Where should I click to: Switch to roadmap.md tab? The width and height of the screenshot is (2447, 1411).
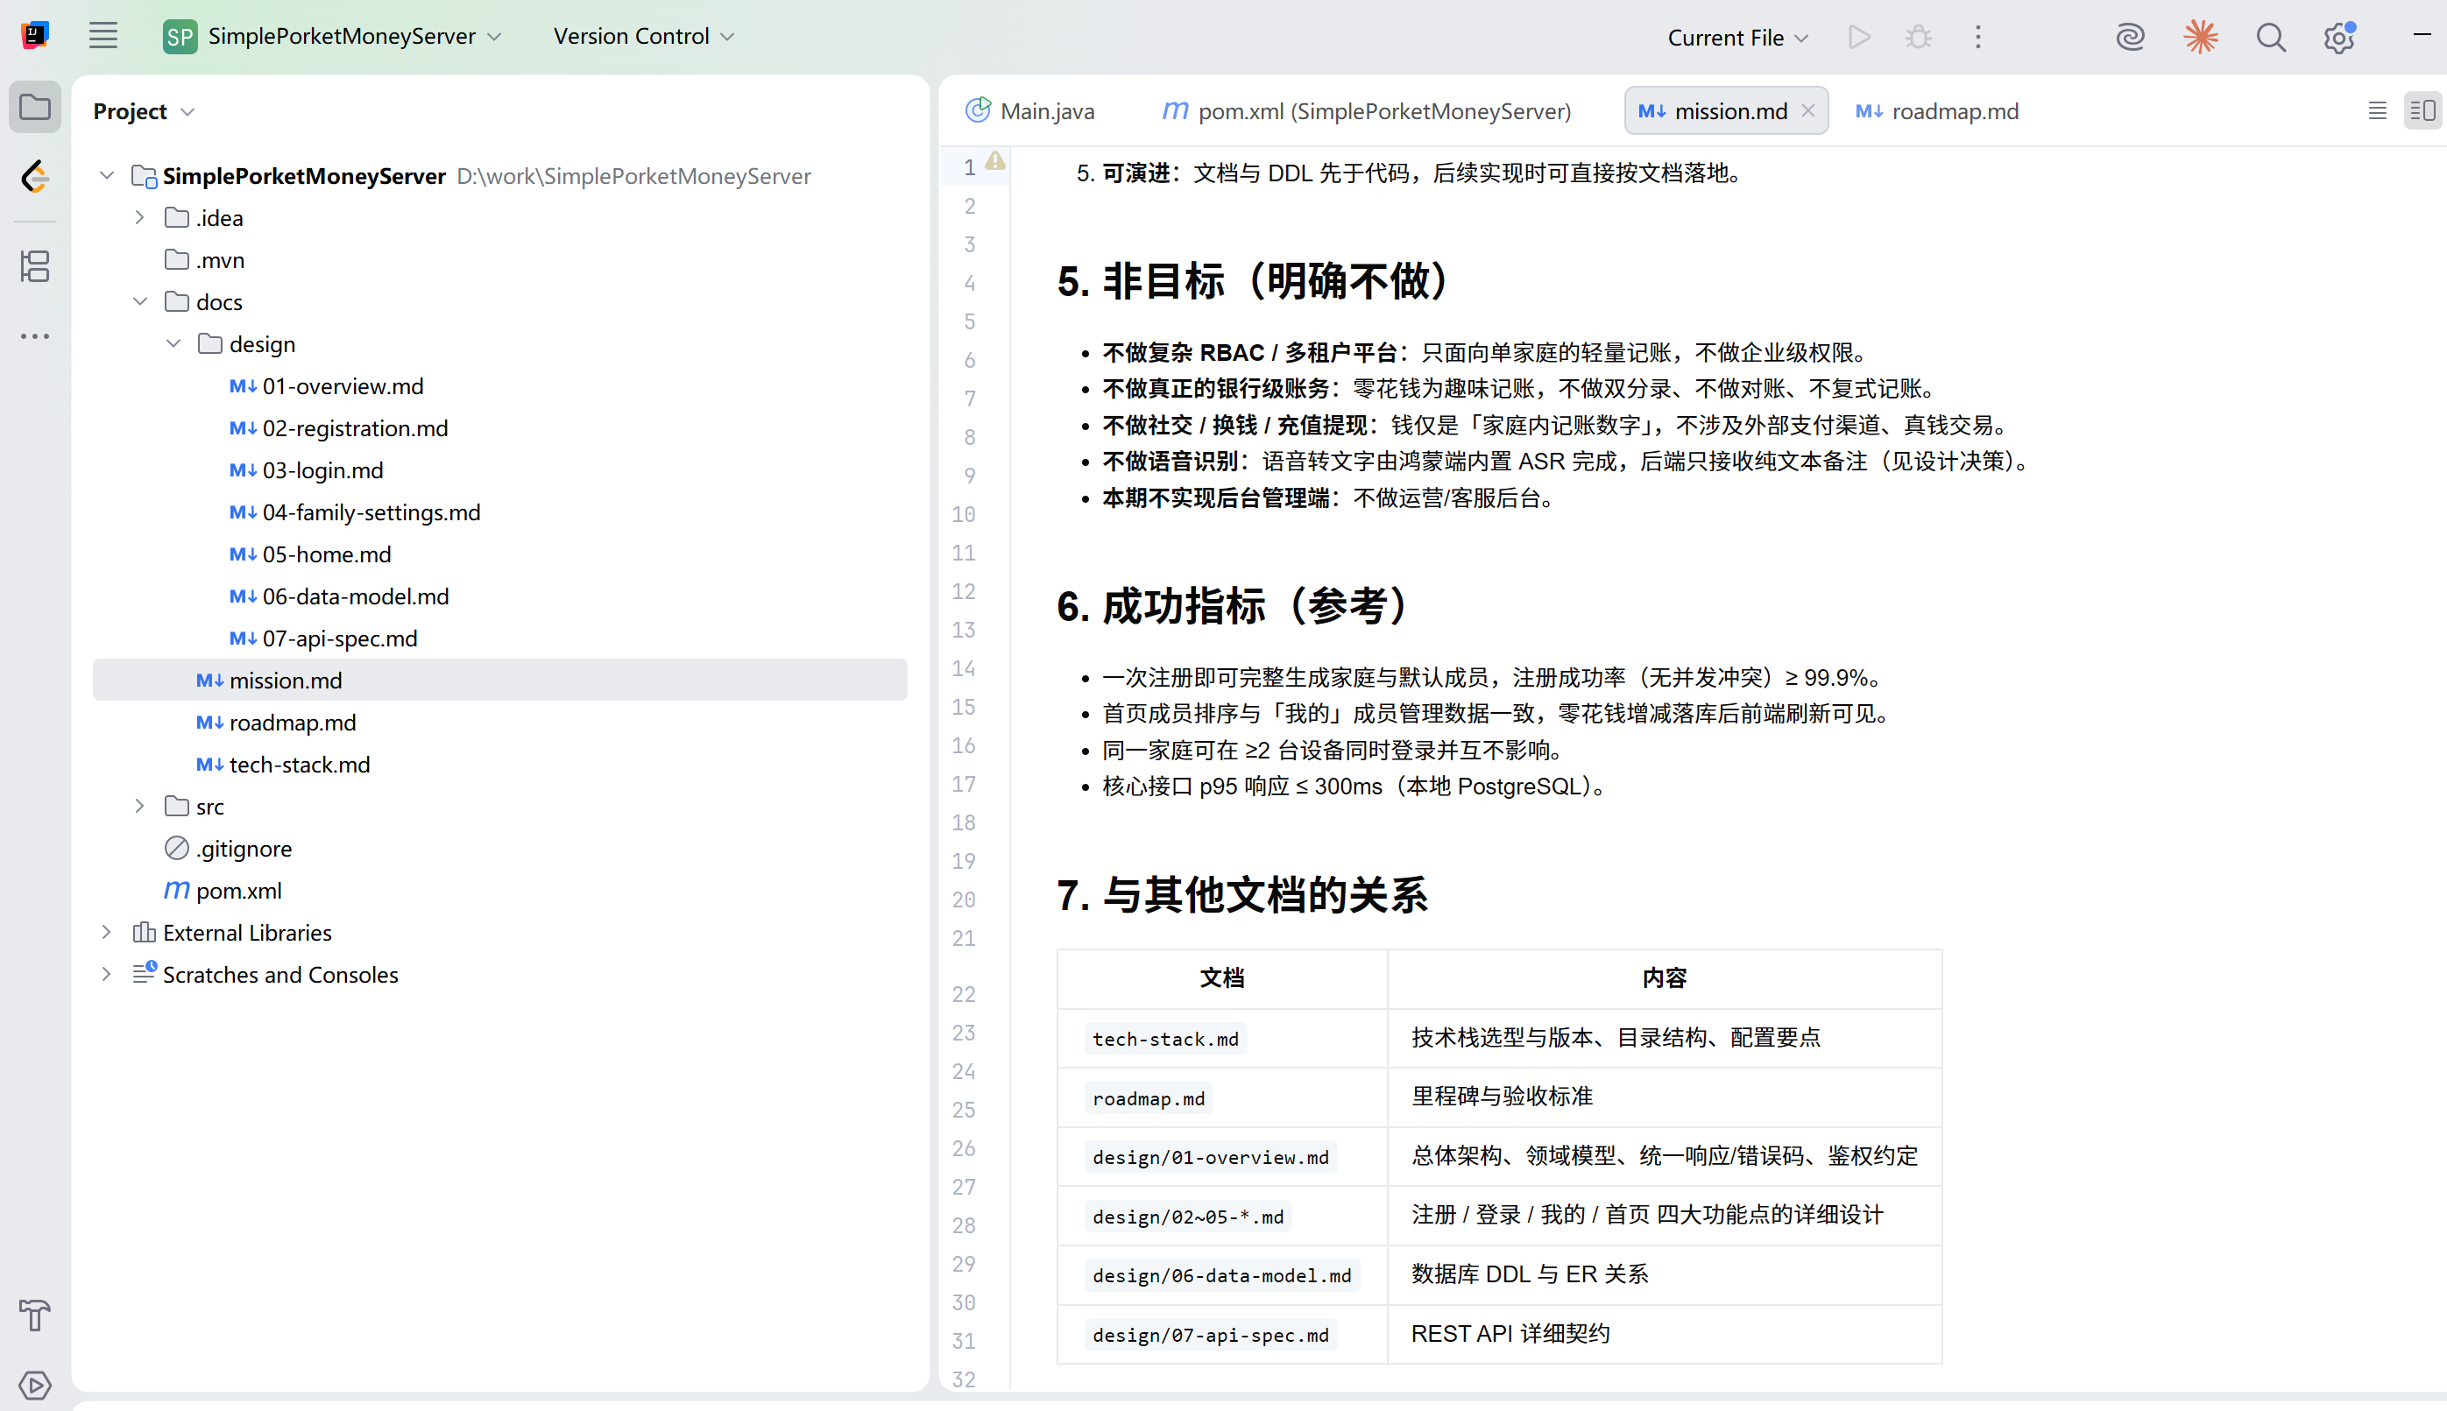1936,110
